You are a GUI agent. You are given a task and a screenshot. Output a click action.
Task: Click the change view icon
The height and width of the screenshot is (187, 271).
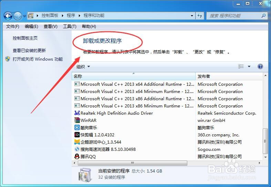coord(241,66)
